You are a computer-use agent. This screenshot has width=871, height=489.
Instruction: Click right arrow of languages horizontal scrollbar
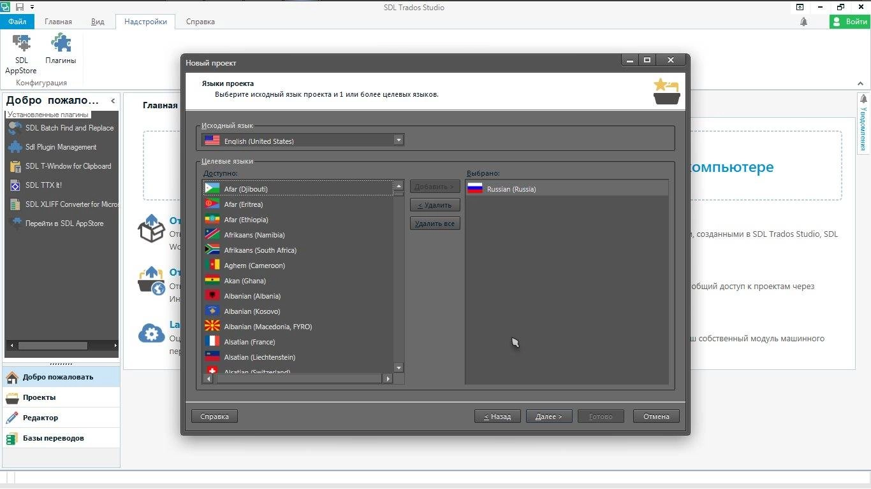click(x=388, y=378)
